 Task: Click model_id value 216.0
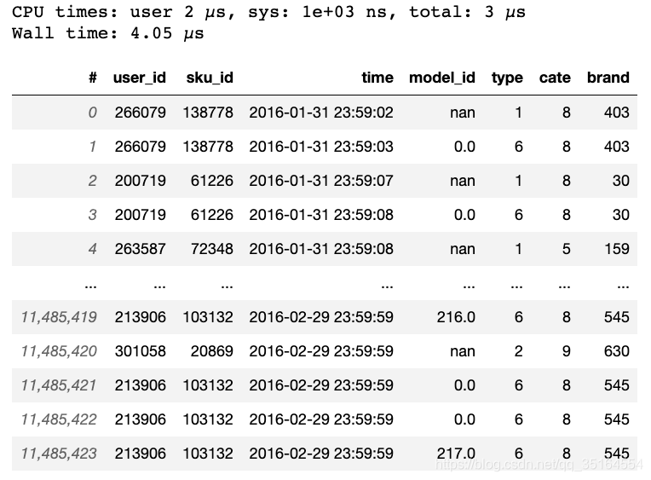tap(455, 317)
